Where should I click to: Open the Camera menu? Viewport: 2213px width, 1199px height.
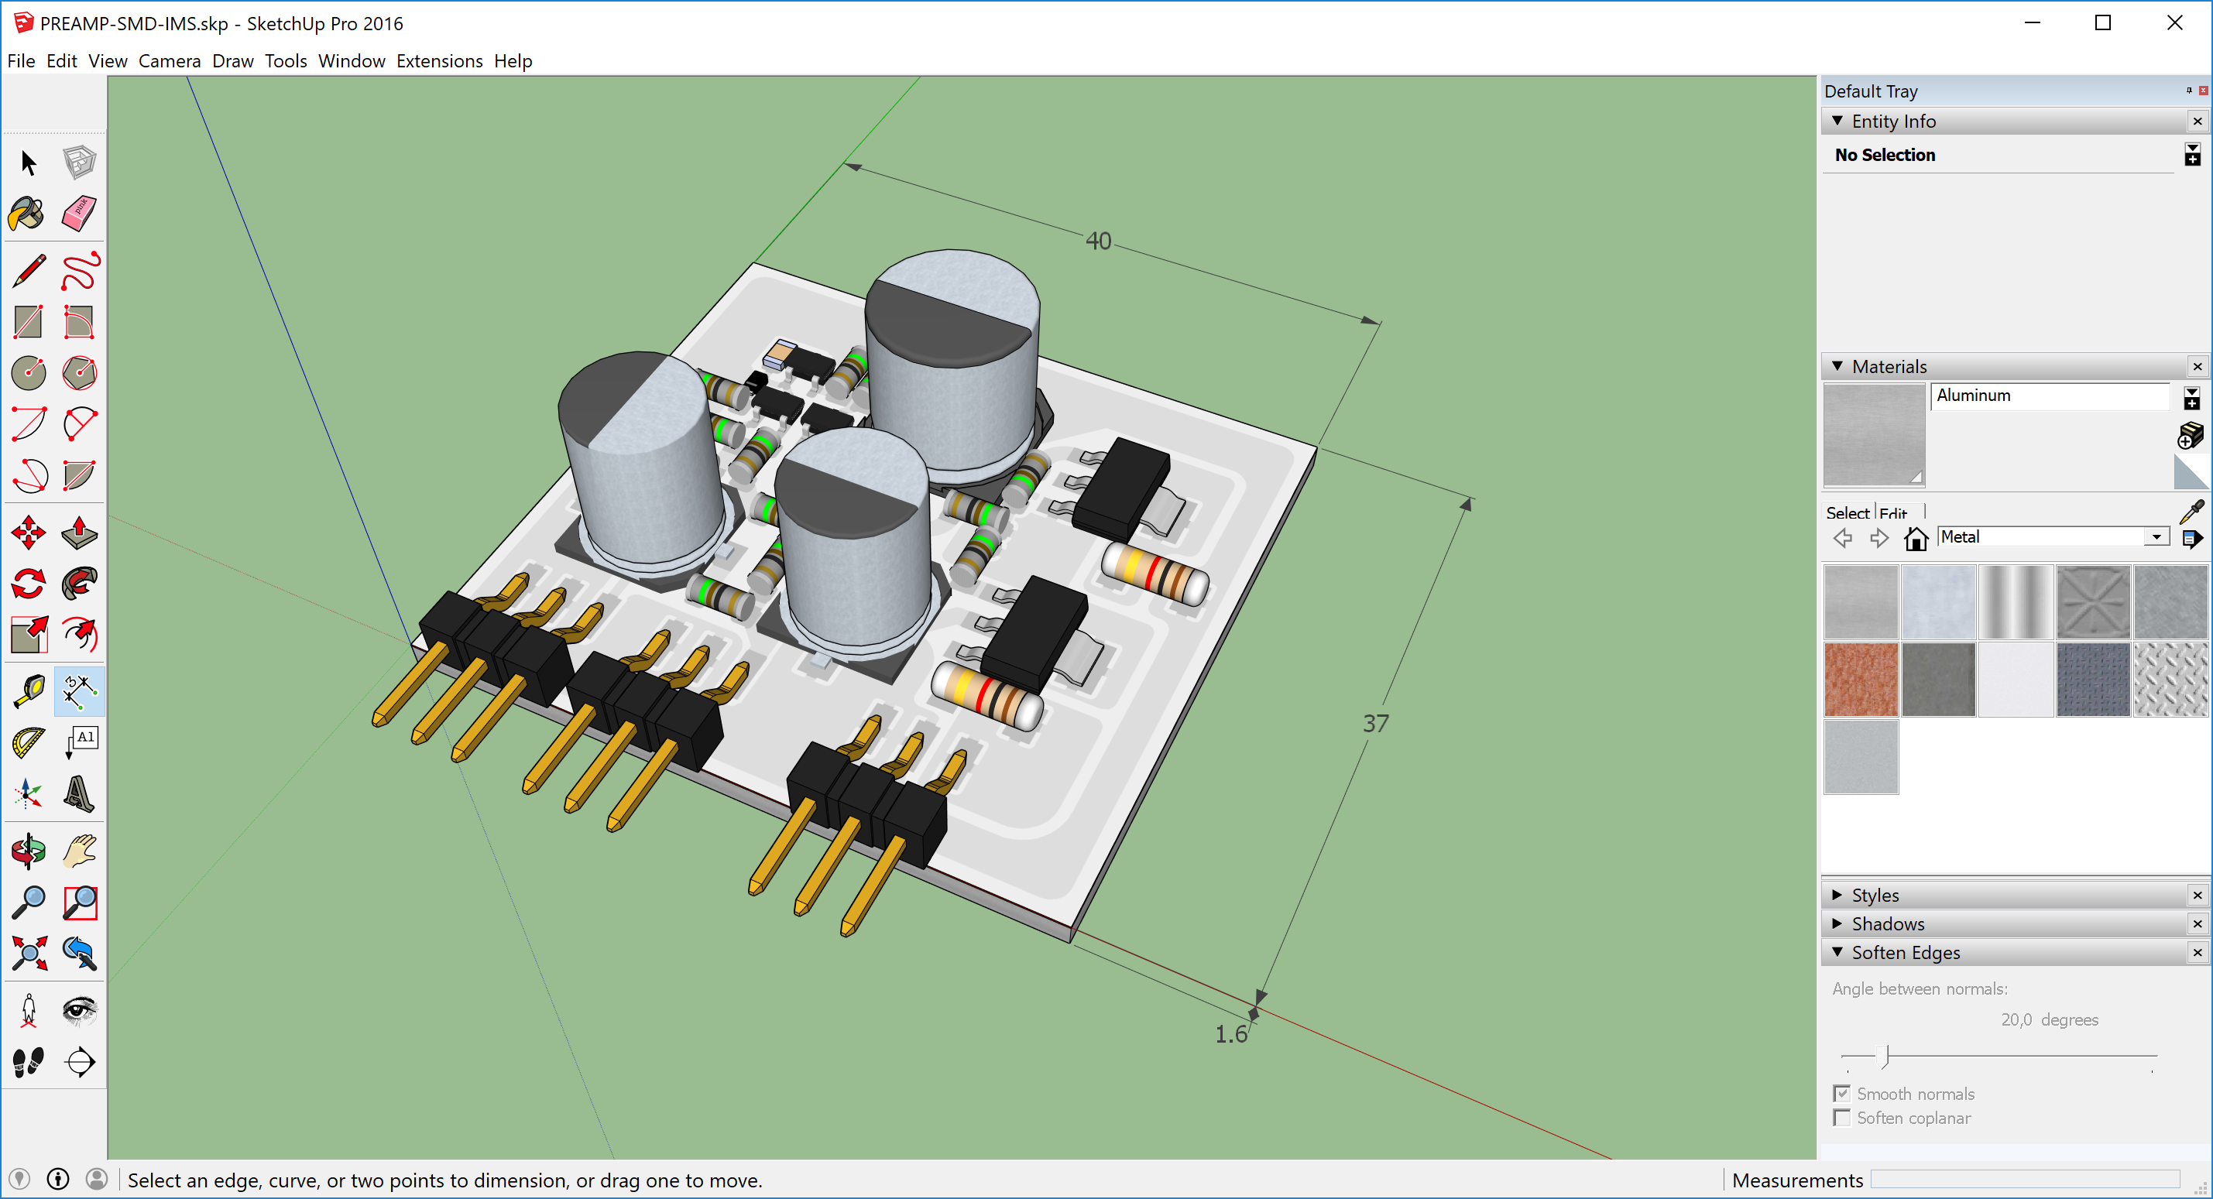pos(166,60)
